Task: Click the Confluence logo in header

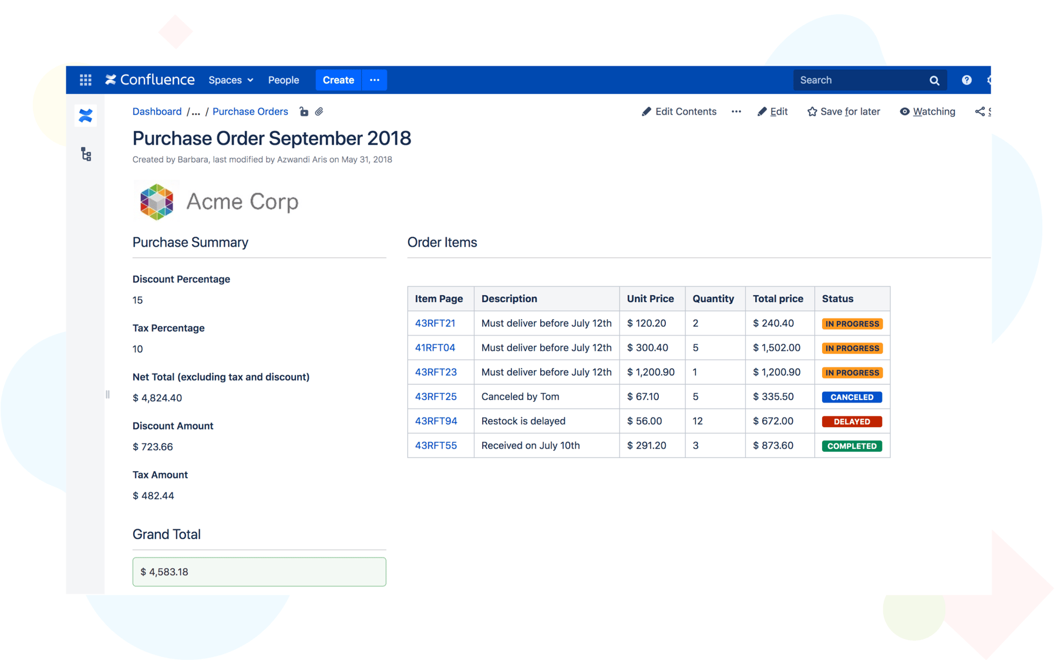Action: click(x=150, y=80)
